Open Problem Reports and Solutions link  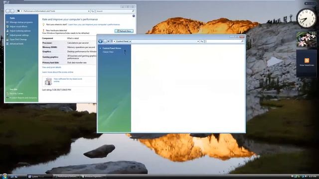click(23, 98)
